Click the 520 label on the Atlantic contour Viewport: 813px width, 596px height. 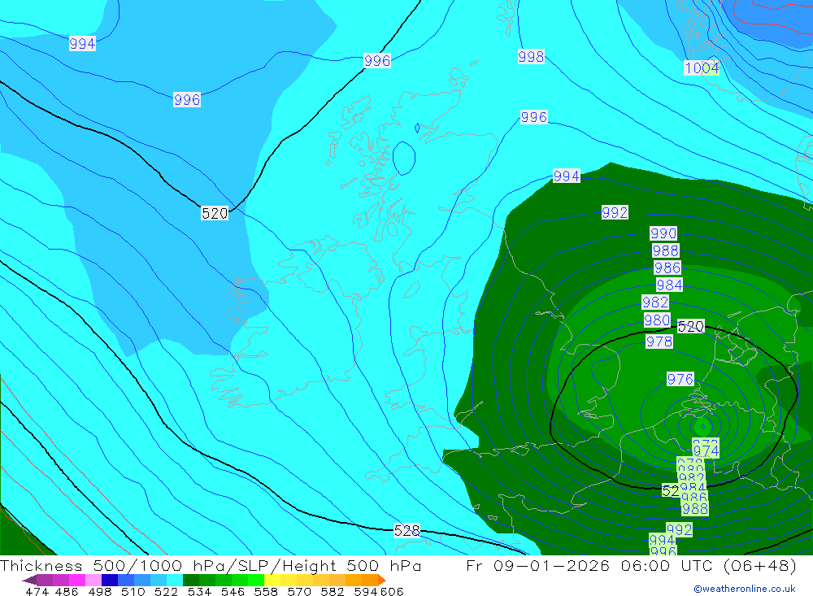[x=215, y=213]
